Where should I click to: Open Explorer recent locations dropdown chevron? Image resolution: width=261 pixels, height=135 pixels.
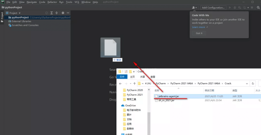pos(130,84)
